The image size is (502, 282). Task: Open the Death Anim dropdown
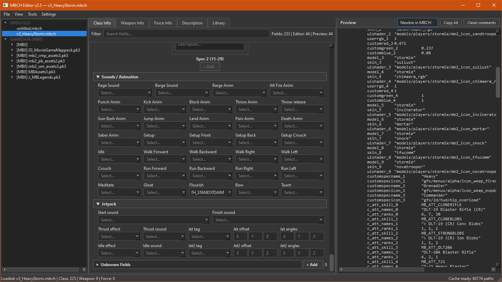pyautogui.click(x=302, y=126)
